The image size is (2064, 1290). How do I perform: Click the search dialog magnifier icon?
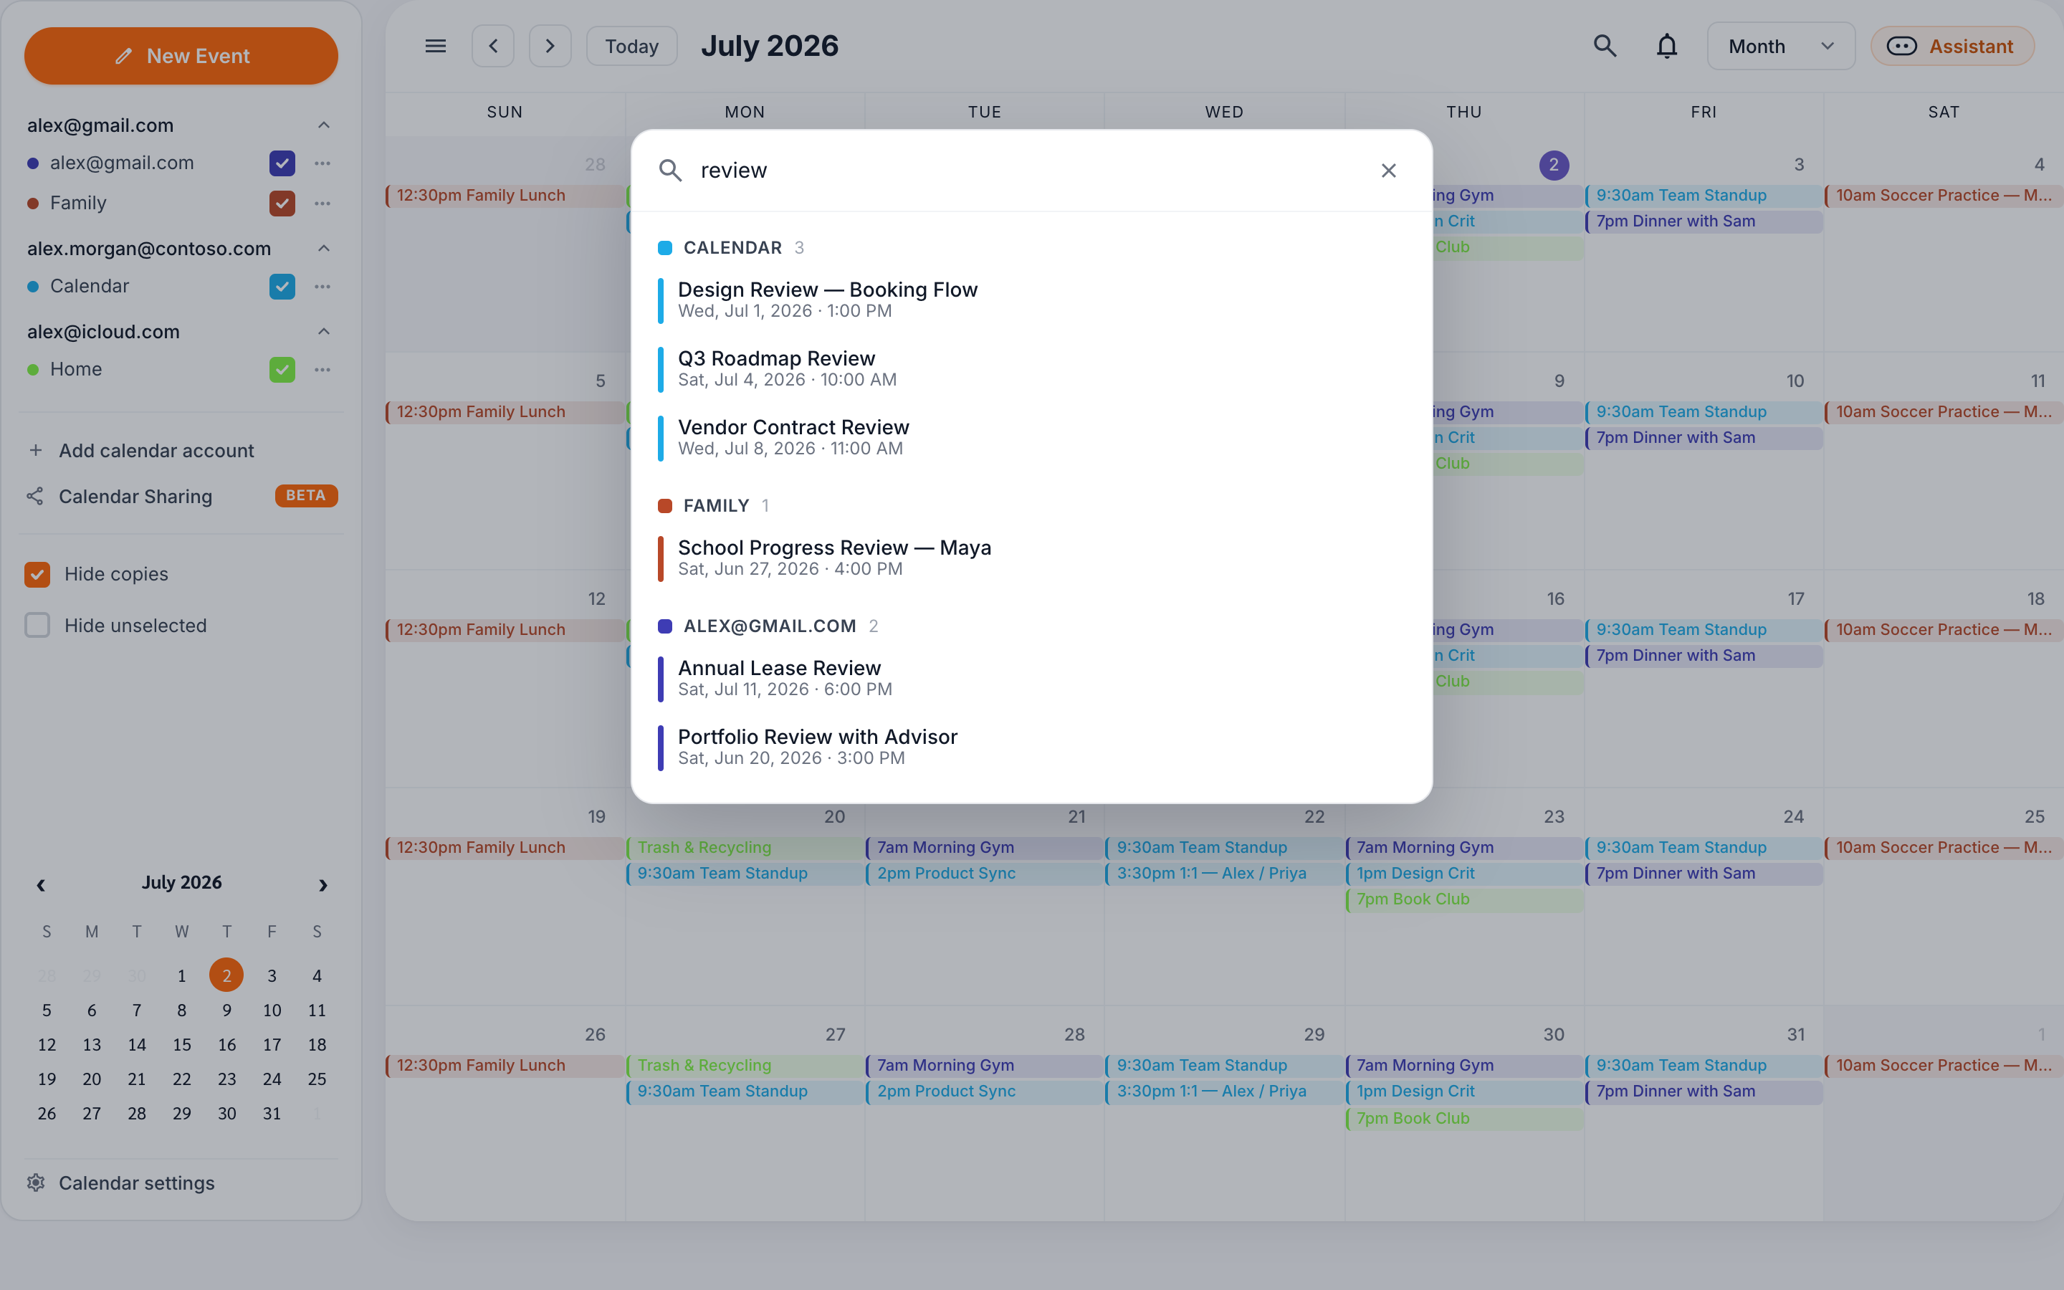coord(670,171)
